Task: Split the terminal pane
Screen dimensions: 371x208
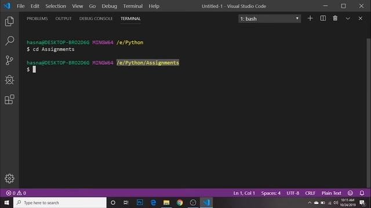Action: [x=323, y=18]
